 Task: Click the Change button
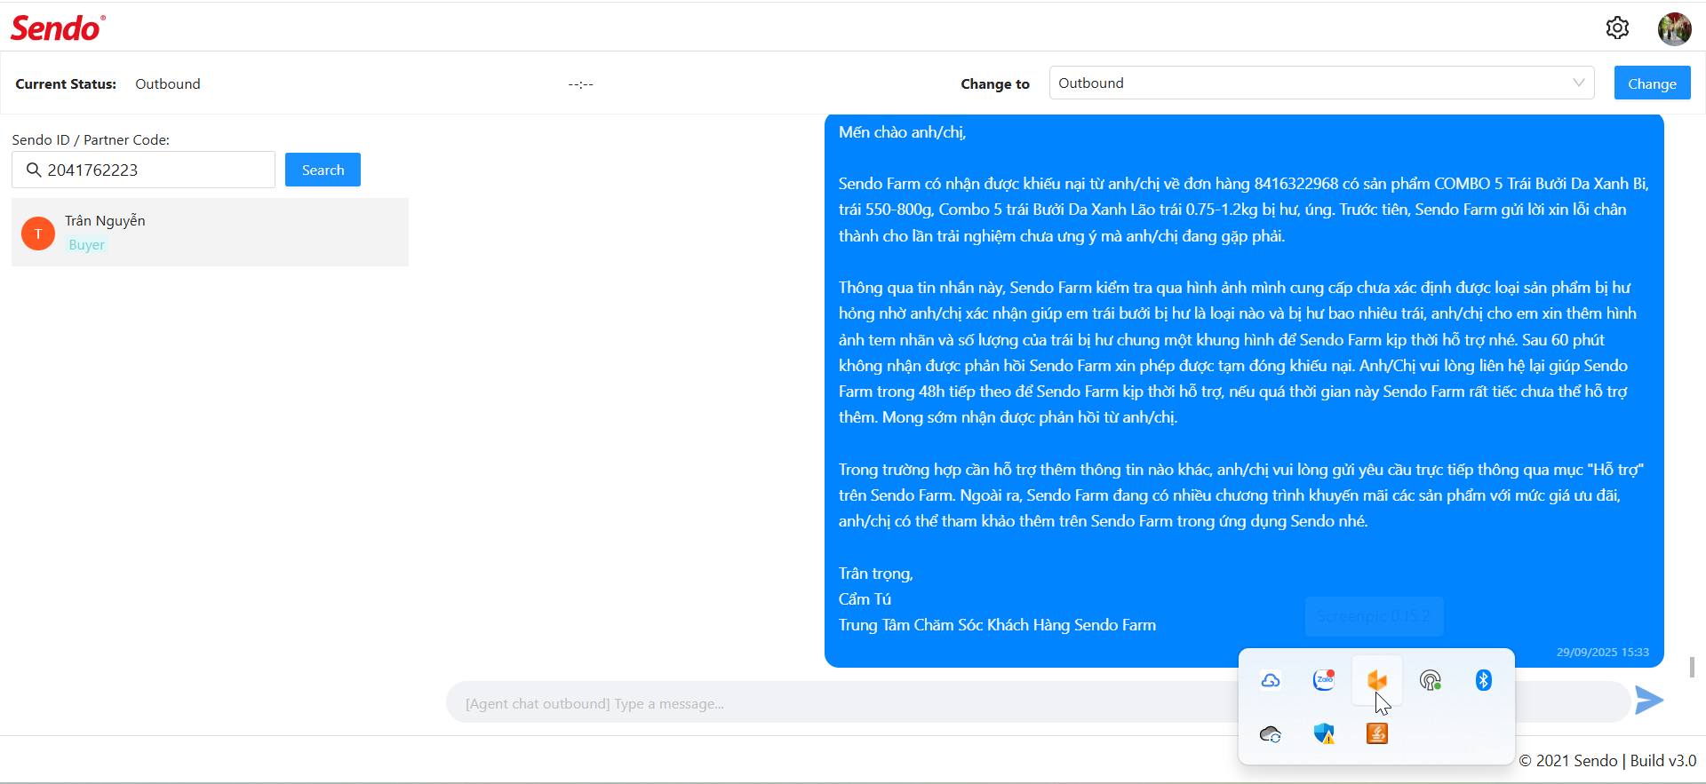(1652, 83)
